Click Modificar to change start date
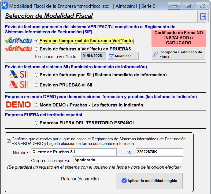Viewport: 211px width, 194px height. click(123, 56)
